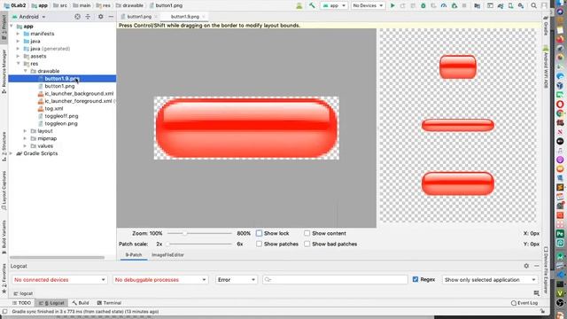The width and height of the screenshot is (567, 319).
Task: Switch to the 9-Patch tab
Action: pyautogui.click(x=134, y=255)
